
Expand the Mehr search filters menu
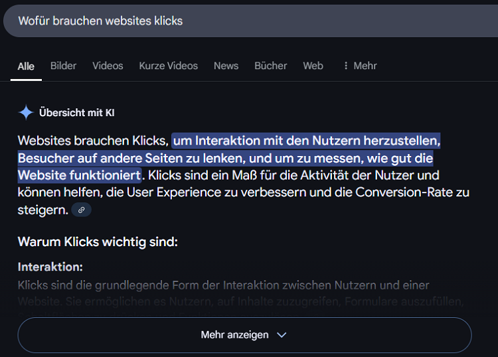tap(360, 66)
